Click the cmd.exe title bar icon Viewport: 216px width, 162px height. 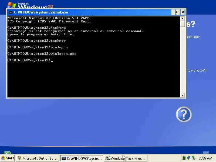[x=10, y=12]
